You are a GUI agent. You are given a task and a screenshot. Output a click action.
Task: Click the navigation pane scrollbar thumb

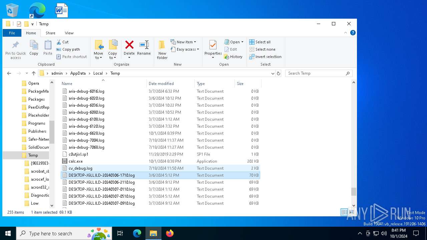pyautogui.click(x=52, y=132)
